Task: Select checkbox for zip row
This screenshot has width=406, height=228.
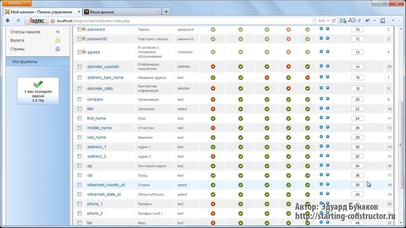Action: (x=79, y=166)
